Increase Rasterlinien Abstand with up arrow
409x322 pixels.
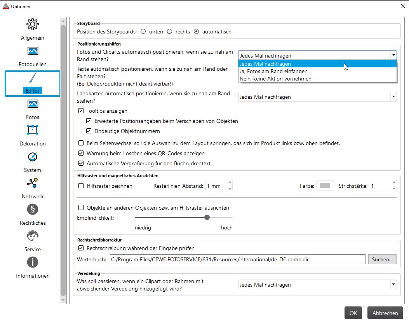(x=230, y=182)
